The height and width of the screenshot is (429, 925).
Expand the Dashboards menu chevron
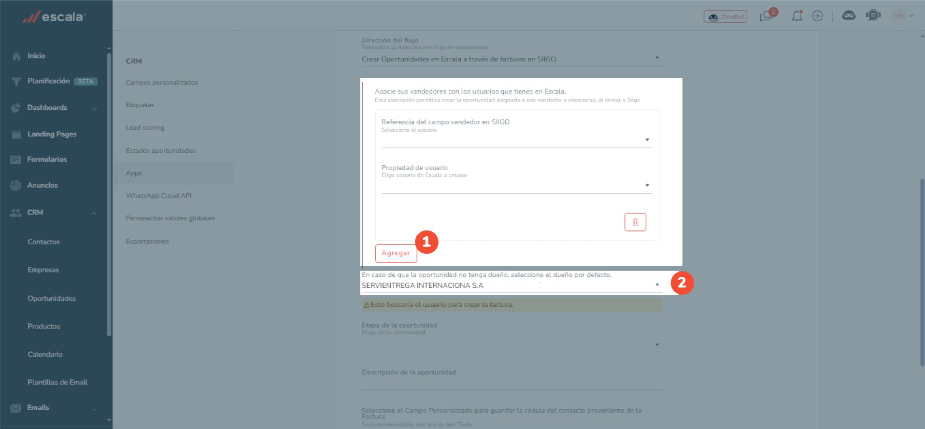(94, 108)
